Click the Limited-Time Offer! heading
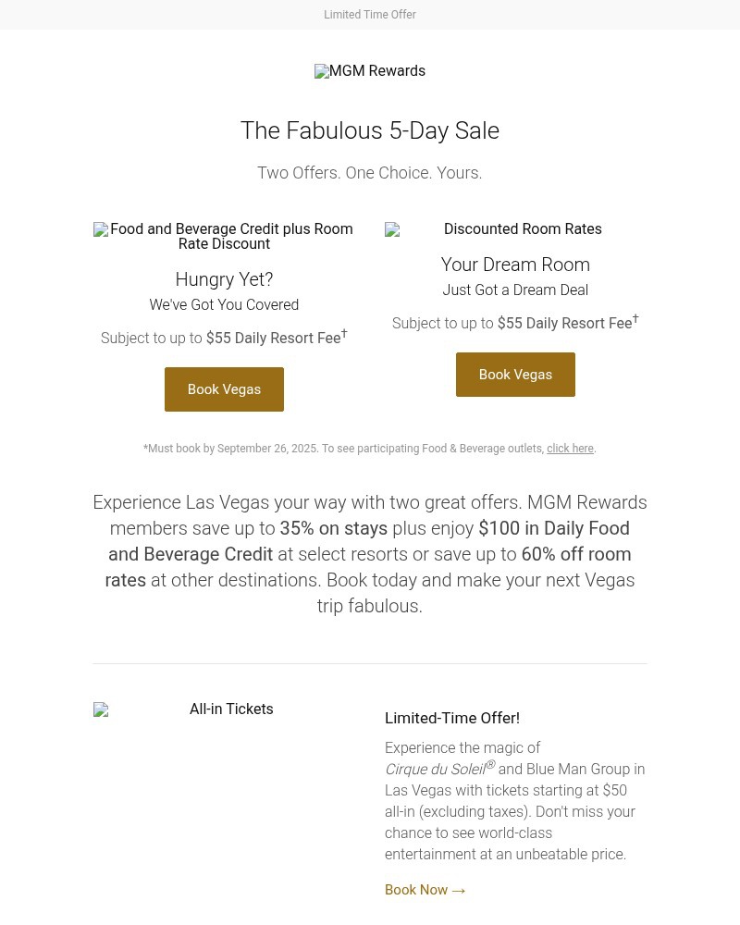The image size is (740, 925). tap(451, 718)
